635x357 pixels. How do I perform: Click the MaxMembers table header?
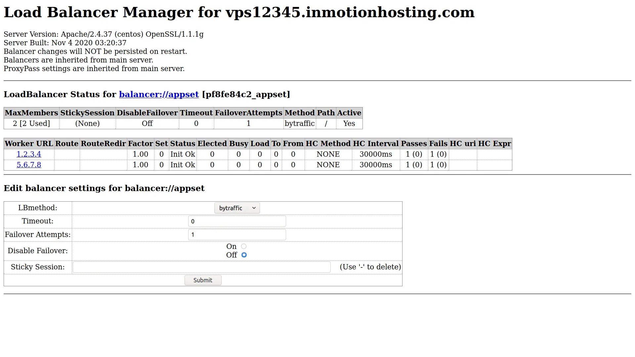tap(31, 113)
